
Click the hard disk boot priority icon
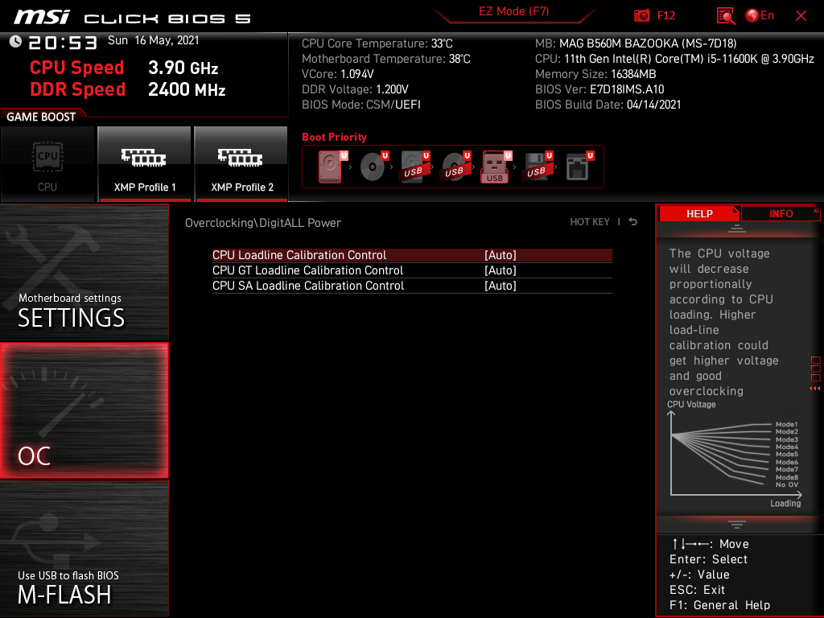(330, 166)
